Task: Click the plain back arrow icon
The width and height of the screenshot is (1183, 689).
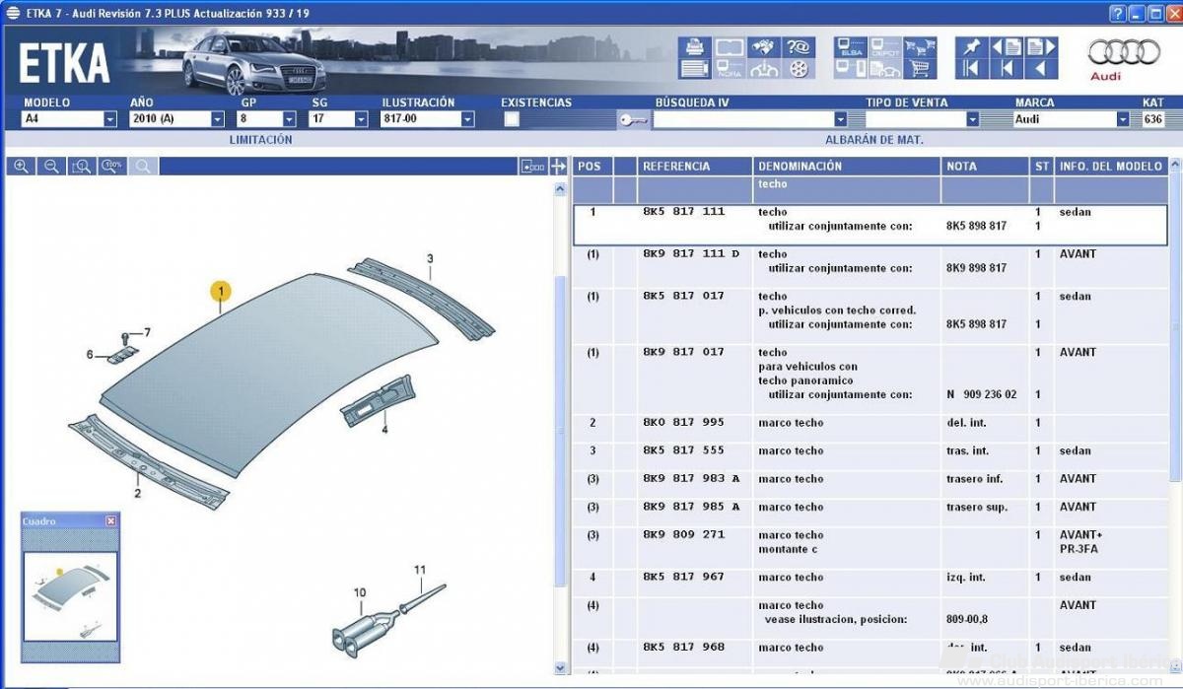Action: coord(1041,69)
